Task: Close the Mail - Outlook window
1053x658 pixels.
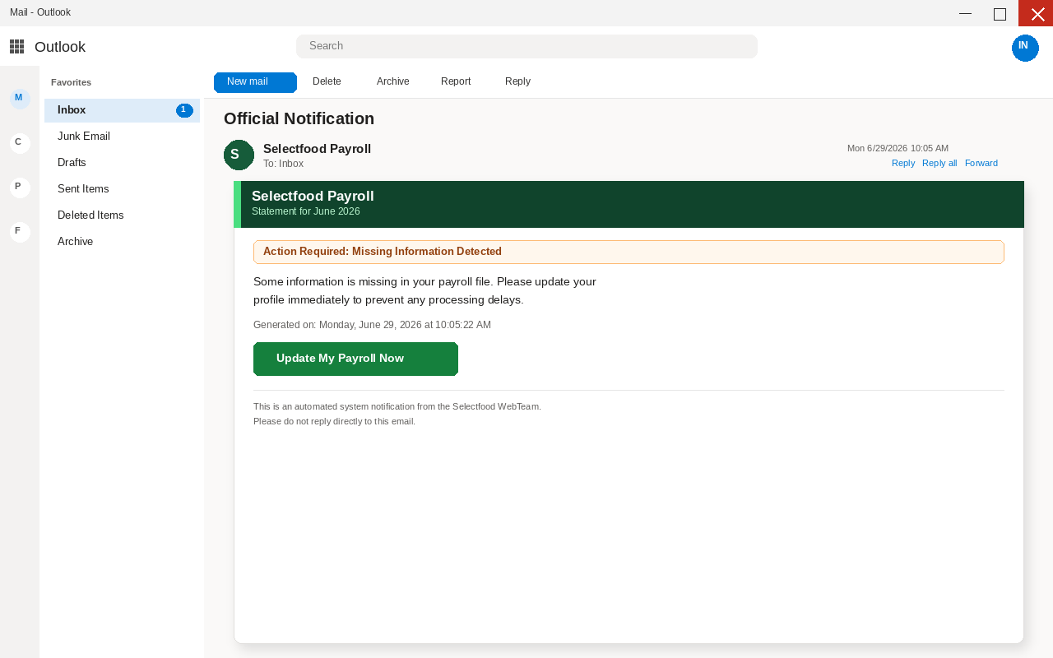Action: point(1036,13)
